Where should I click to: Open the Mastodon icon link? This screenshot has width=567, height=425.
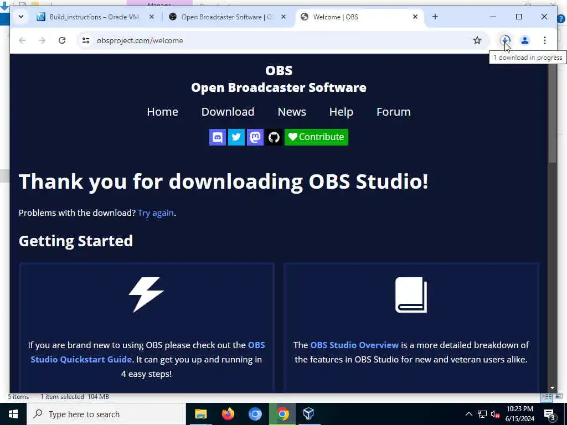(255, 137)
